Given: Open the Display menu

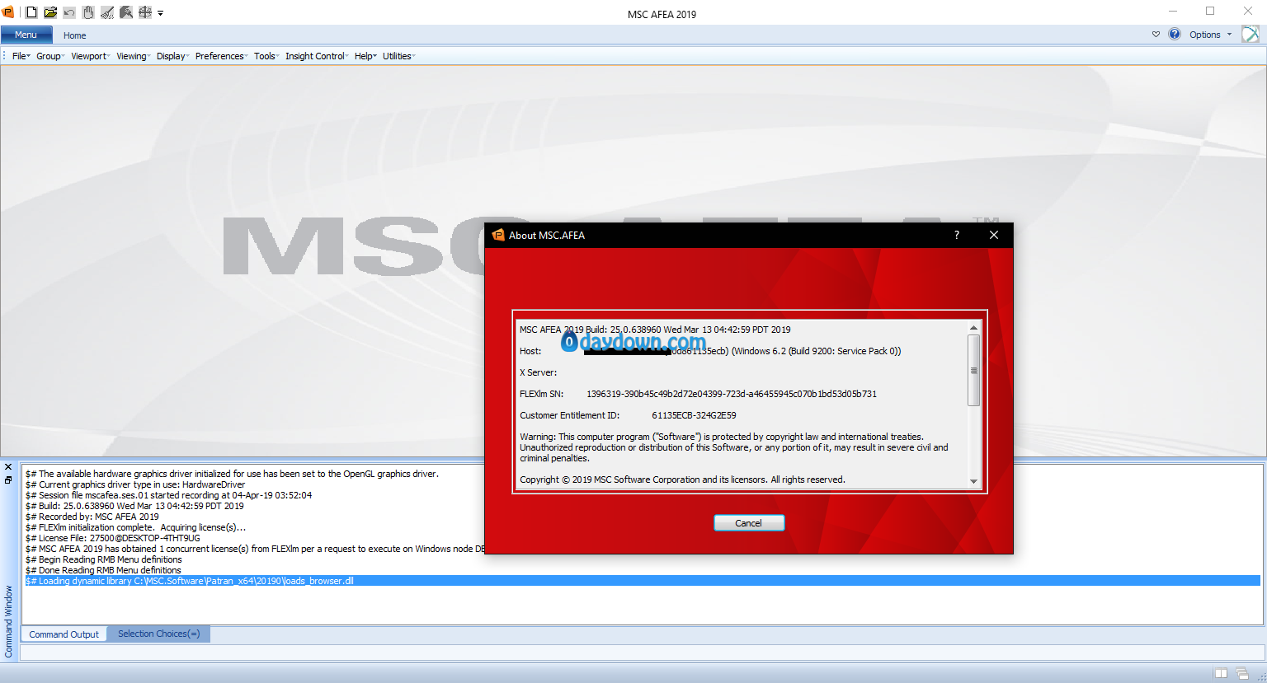Looking at the screenshot, I should coord(172,56).
